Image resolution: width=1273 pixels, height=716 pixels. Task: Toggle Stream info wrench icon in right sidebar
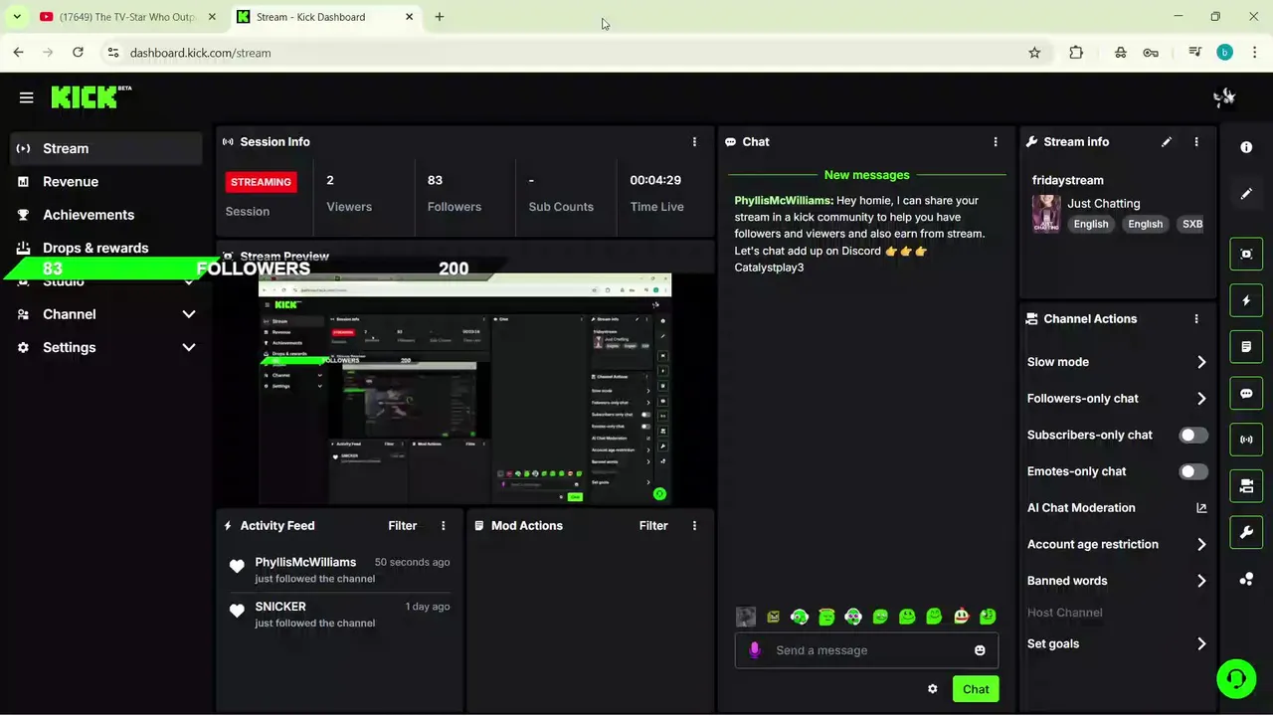1246,533
